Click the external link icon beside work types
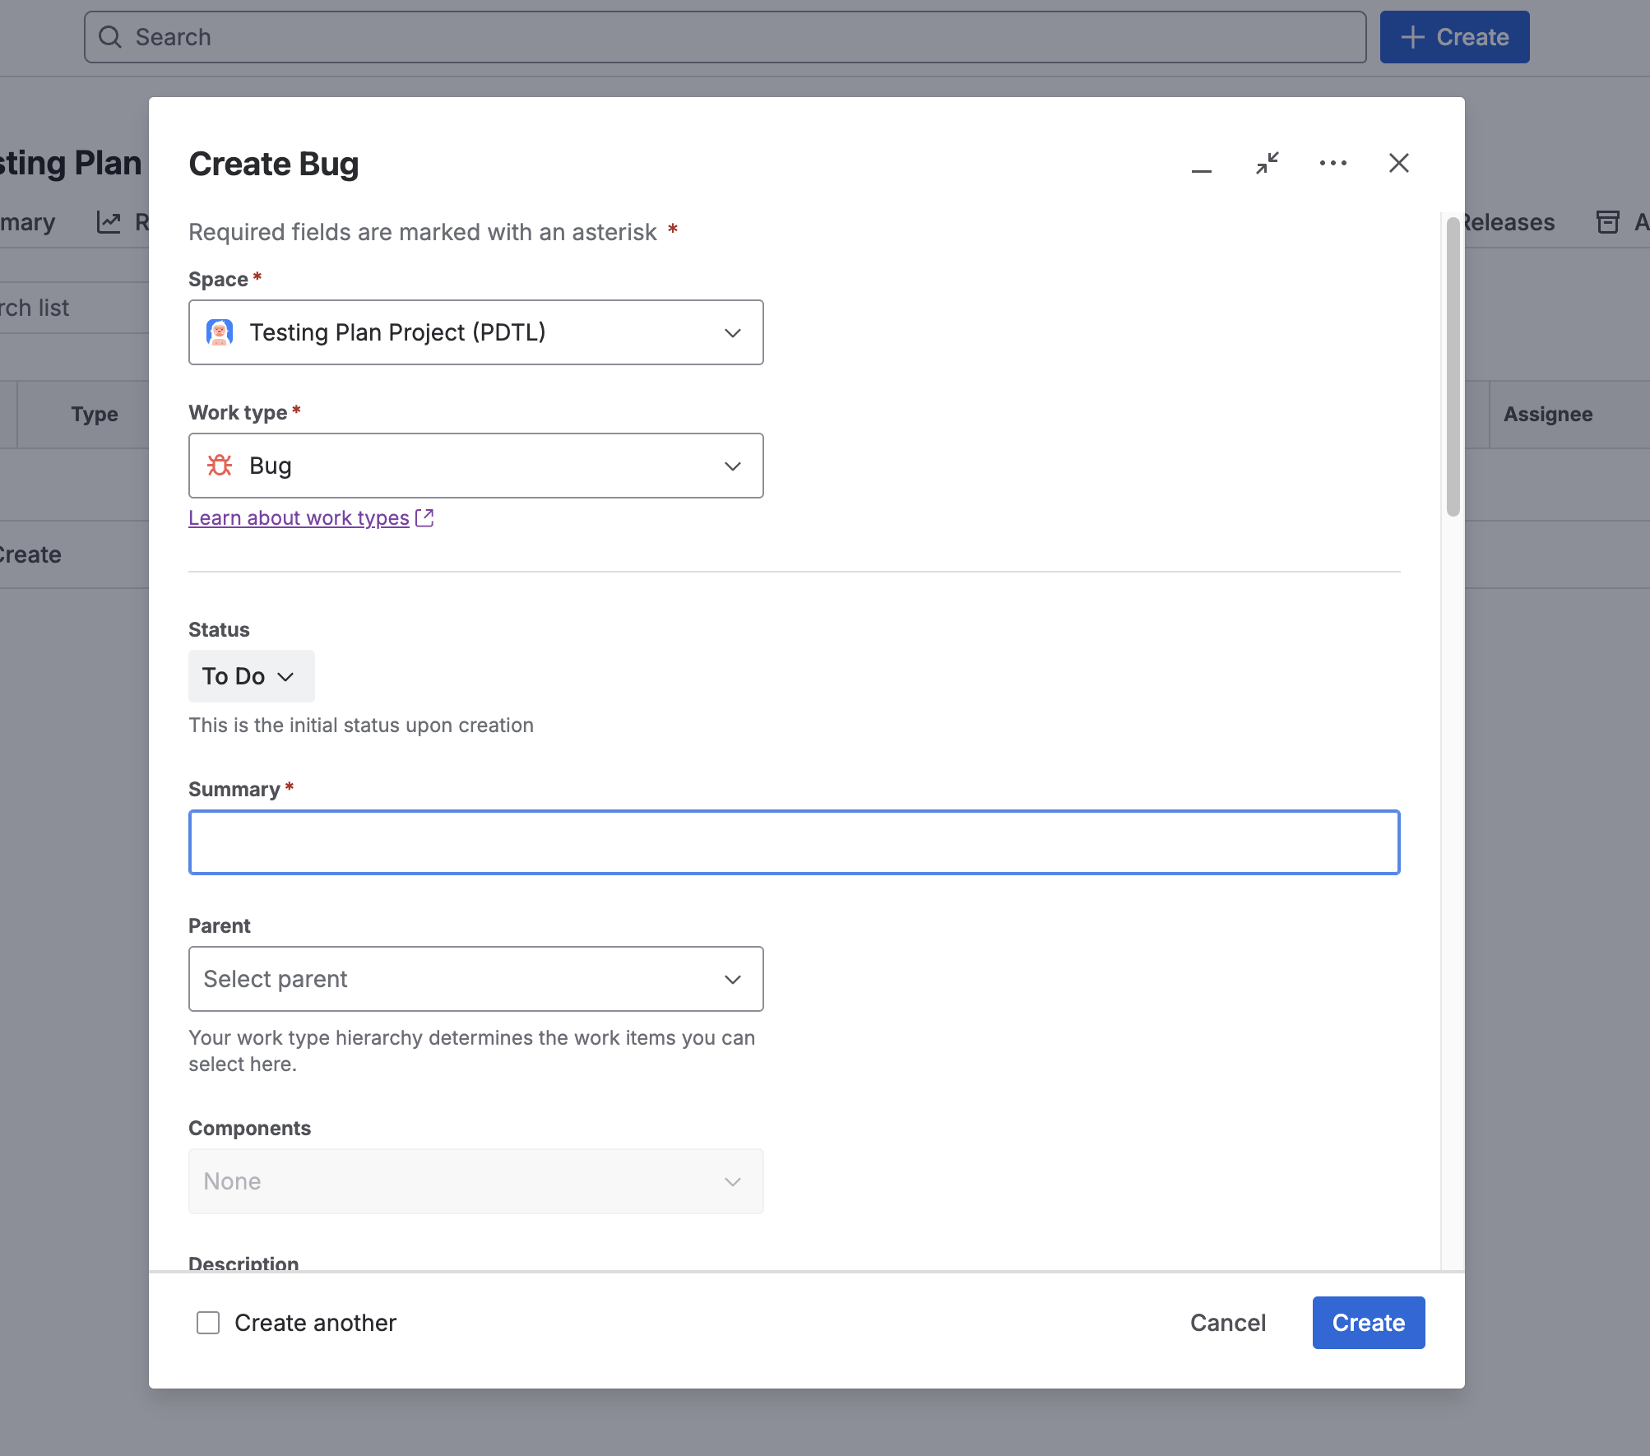The image size is (1650, 1456). click(x=424, y=517)
